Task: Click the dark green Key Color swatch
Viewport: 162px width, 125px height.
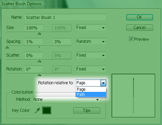Action: [47, 110]
